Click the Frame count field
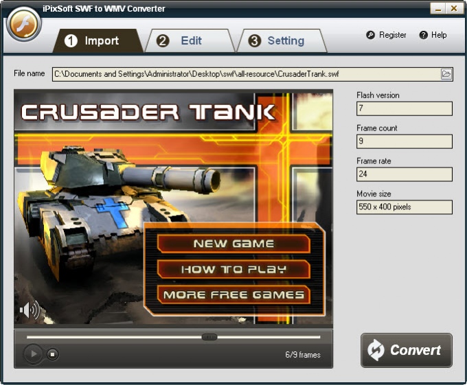Image resolution: width=467 pixels, height=385 pixels. [405, 141]
